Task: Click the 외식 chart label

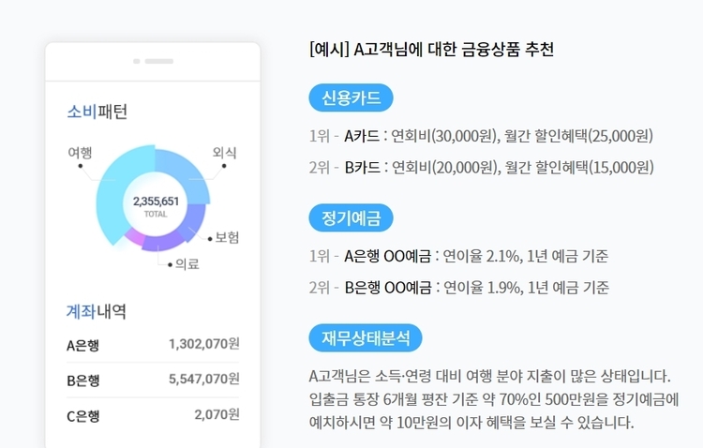Action: 224,152
